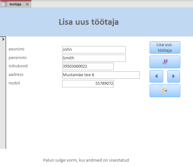193x167 pixels.
Task: Click the Lisa uus töötaja button
Action: [x=165, y=48]
